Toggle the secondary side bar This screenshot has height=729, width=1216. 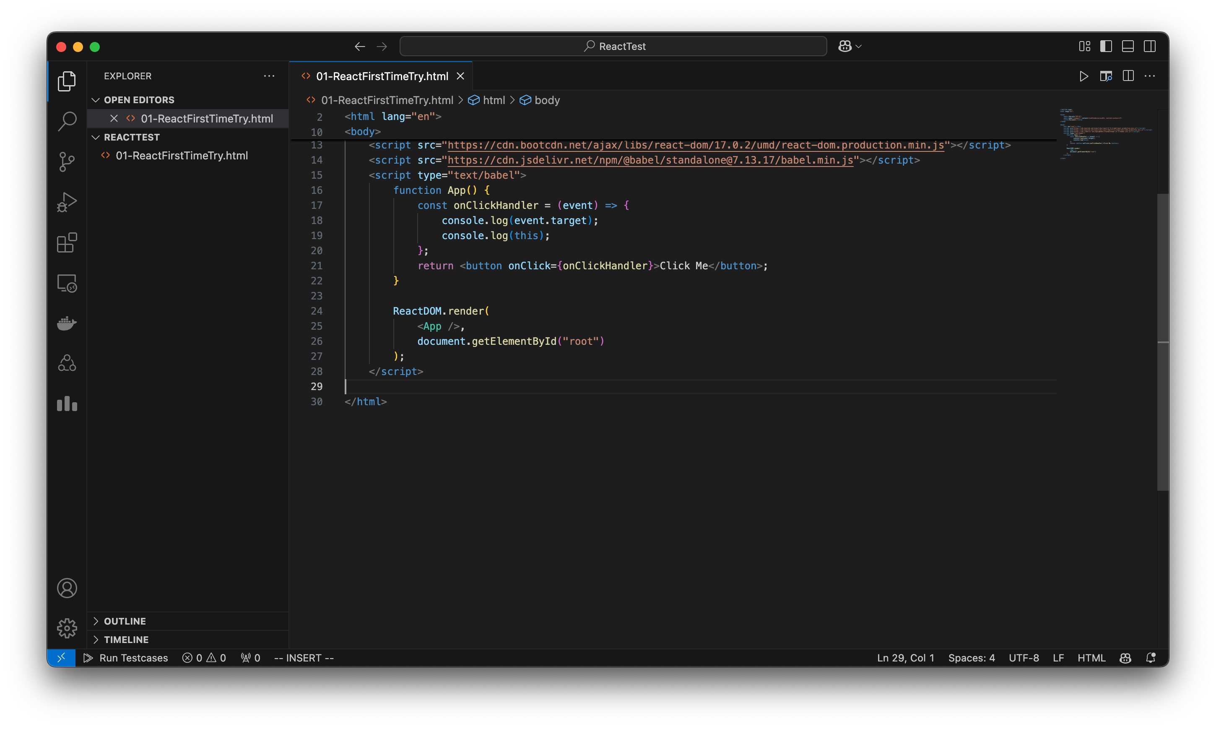coord(1150,46)
